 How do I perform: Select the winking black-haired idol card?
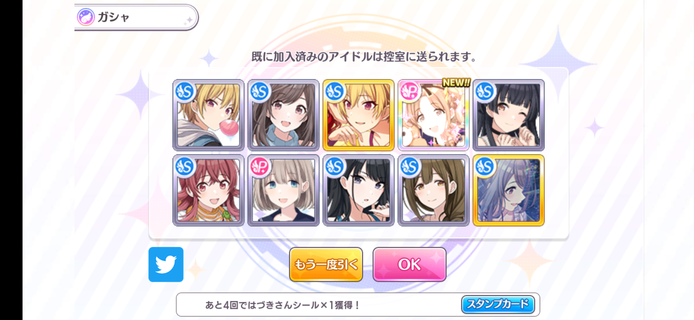coord(509,115)
